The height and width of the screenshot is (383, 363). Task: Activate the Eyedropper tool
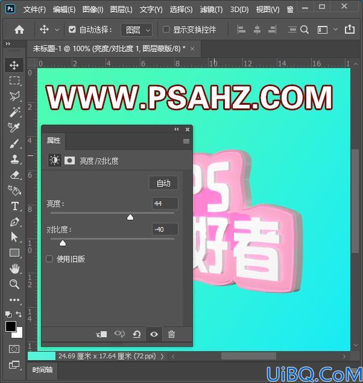click(x=14, y=127)
